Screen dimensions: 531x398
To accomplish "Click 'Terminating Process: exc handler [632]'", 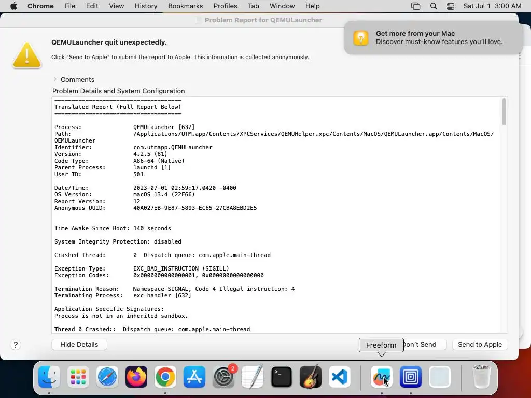I will (123, 296).
